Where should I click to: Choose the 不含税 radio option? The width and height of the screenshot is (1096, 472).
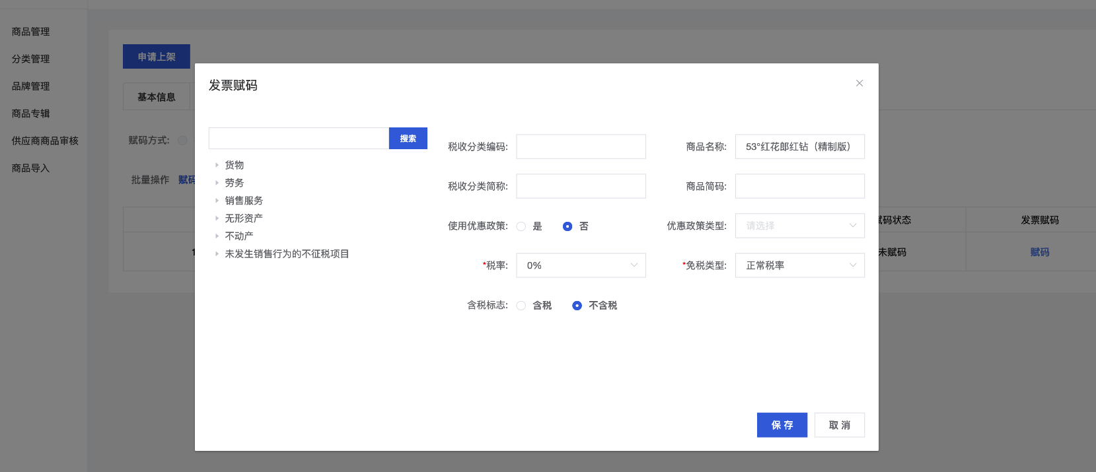click(x=577, y=306)
